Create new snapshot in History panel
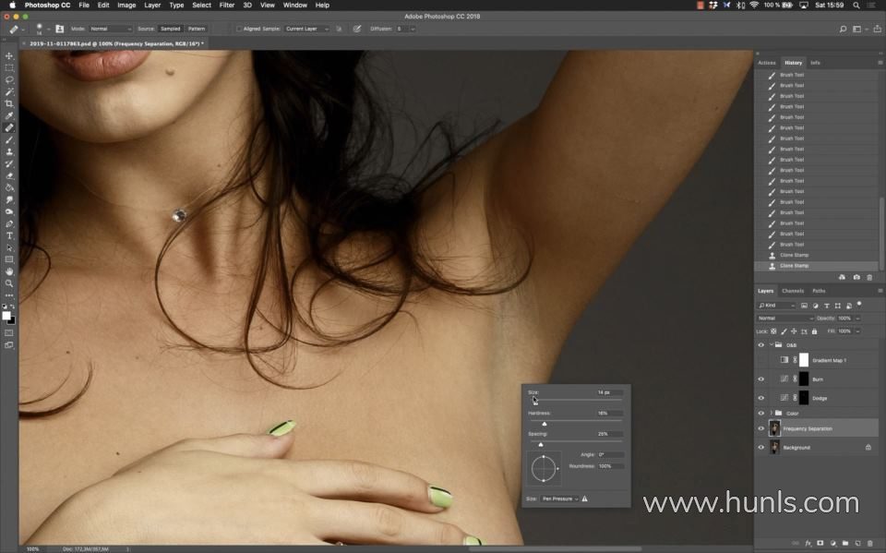 coord(856,277)
